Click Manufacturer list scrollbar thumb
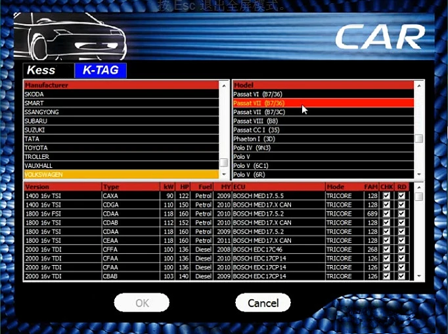448x334 pixels. [224, 162]
